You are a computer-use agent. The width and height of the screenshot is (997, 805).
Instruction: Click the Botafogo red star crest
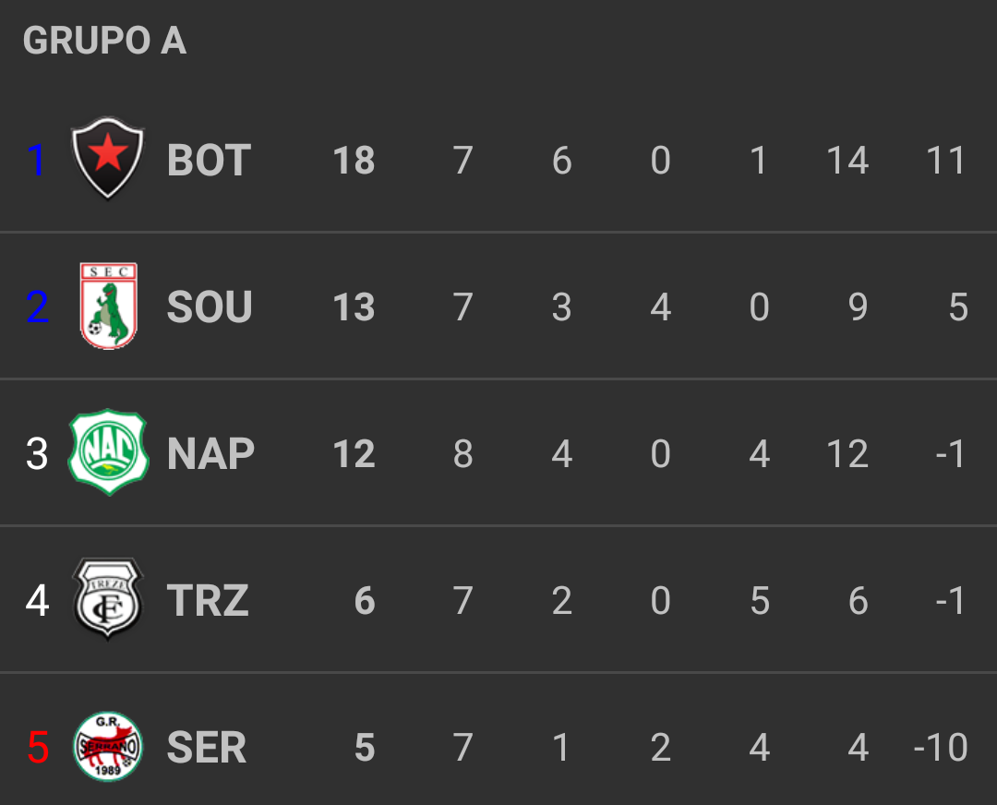tap(108, 158)
